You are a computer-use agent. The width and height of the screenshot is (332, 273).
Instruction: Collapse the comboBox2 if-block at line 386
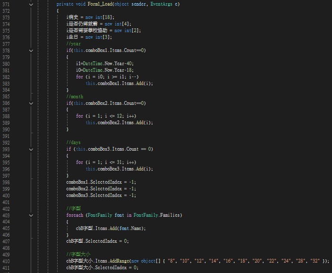(x=31, y=103)
